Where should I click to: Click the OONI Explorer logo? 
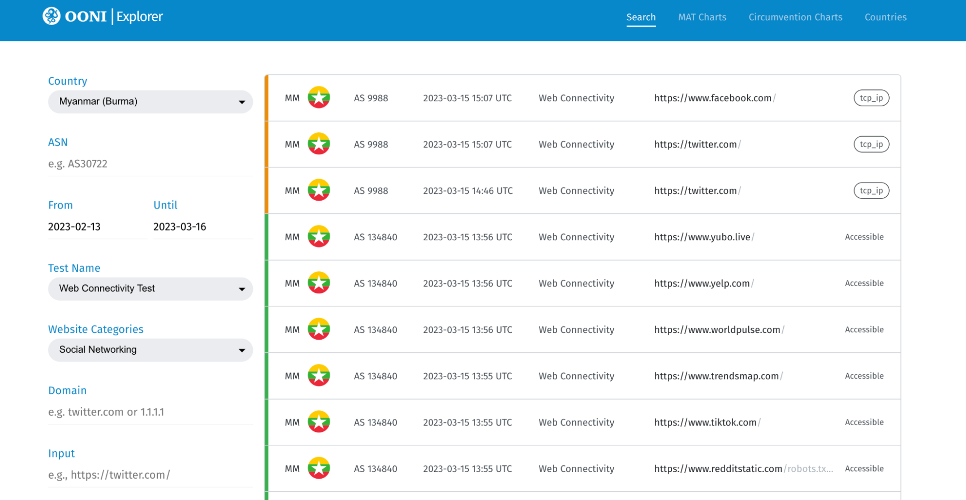(102, 16)
